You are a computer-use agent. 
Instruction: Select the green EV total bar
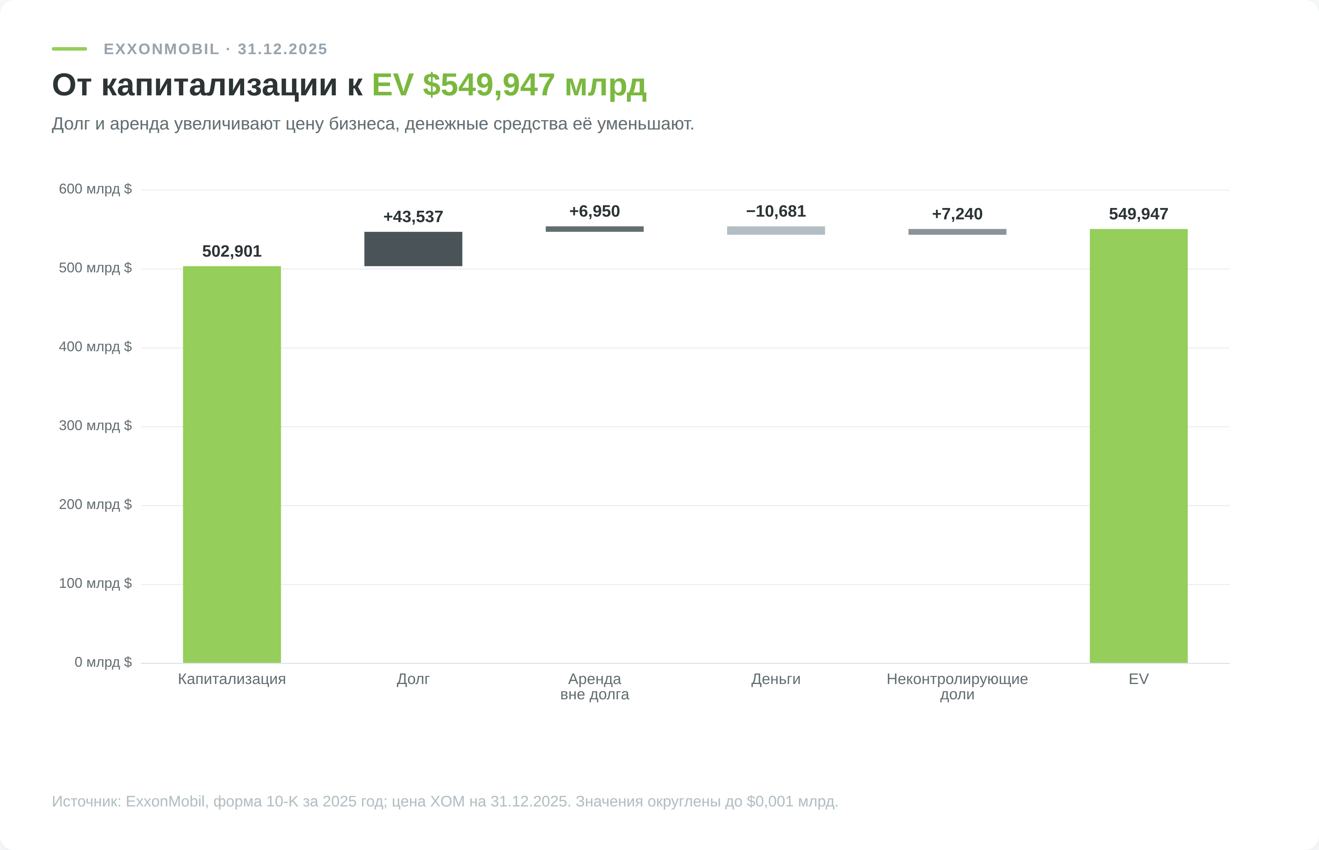pyautogui.click(x=1138, y=446)
